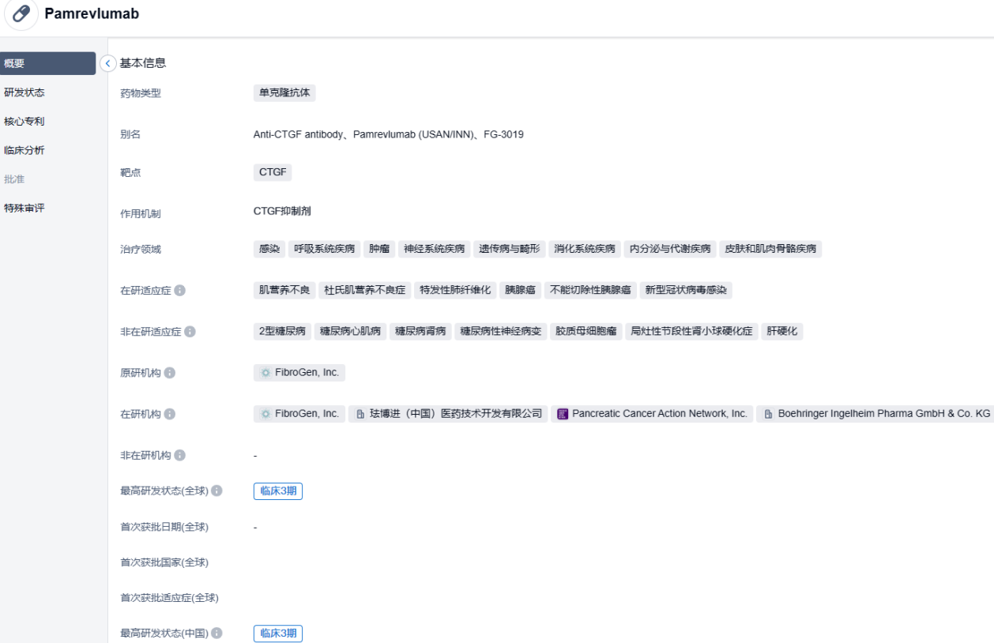This screenshot has height=643, width=994.
Task: Click info icon beside 在研机构
Action: (x=170, y=414)
